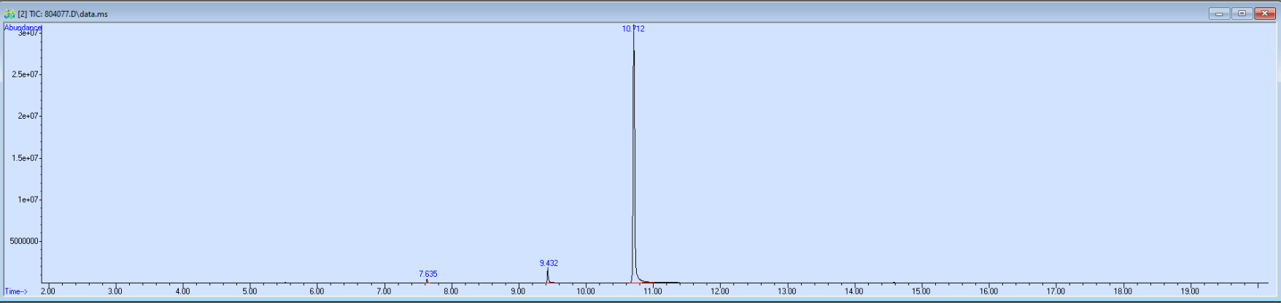This screenshot has height=303, width=1281.
Task: Click the 12.00 time axis tick label
Action: pyautogui.click(x=719, y=291)
